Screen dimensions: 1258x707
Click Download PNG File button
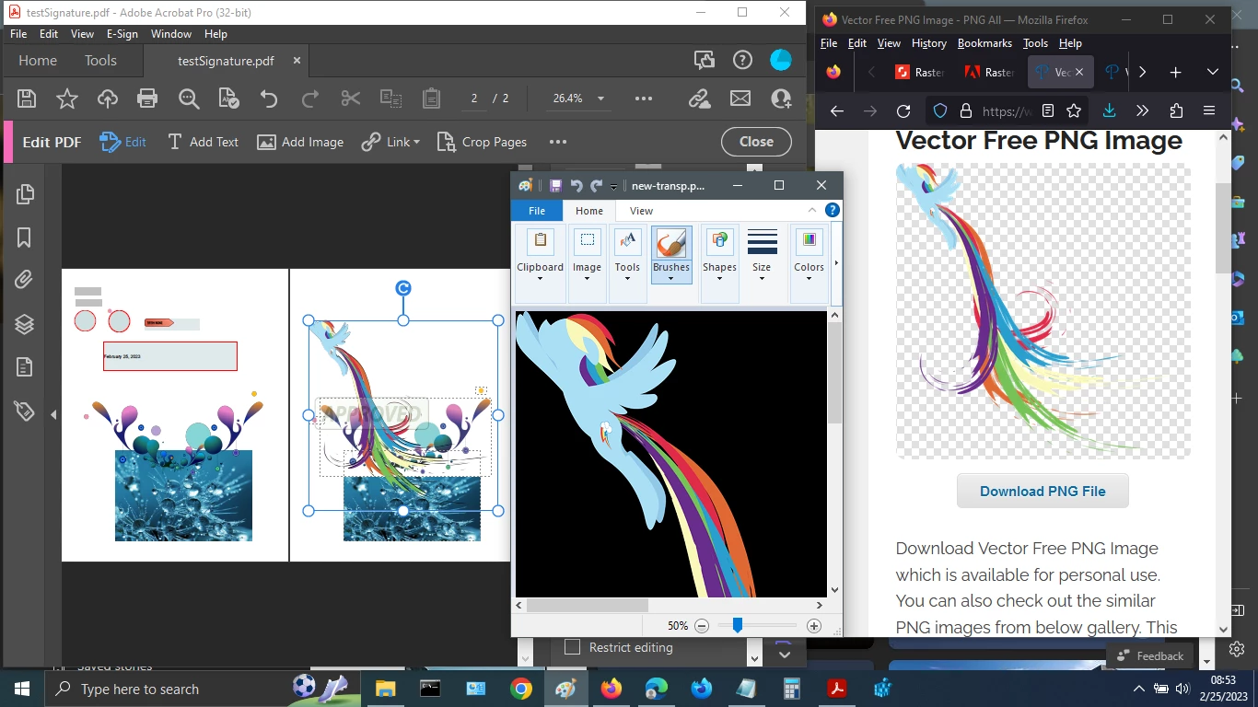(1043, 491)
